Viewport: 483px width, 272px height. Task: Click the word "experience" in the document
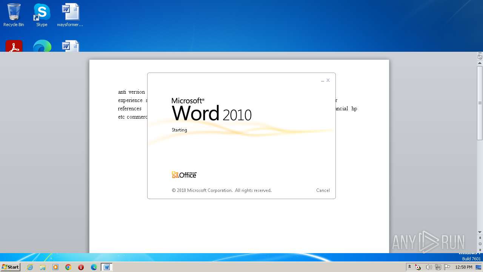click(x=130, y=100)
